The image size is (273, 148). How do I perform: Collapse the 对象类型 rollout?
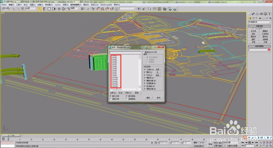(259, 26)
